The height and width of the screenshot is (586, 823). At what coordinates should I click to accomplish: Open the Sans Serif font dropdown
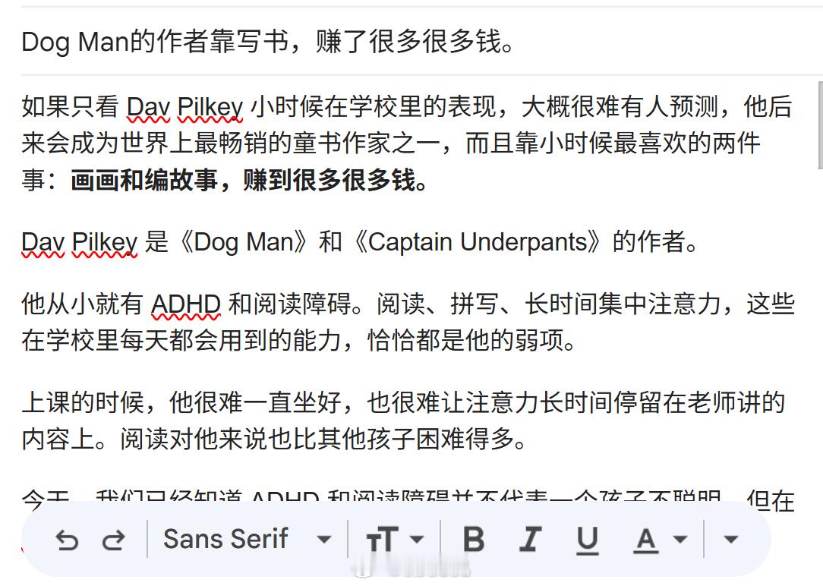click(247, 539)
